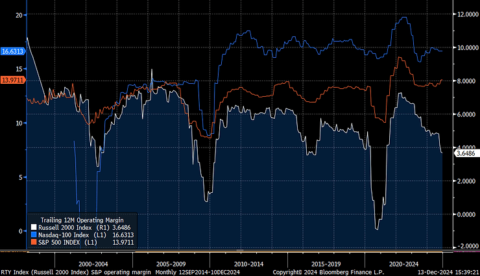Click the blue 16.6313 axis value tag
This screenshot has width=480, height=276.
coord(13,51)
